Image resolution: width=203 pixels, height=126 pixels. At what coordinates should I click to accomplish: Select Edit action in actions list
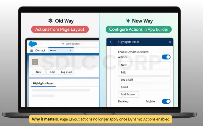144,72
